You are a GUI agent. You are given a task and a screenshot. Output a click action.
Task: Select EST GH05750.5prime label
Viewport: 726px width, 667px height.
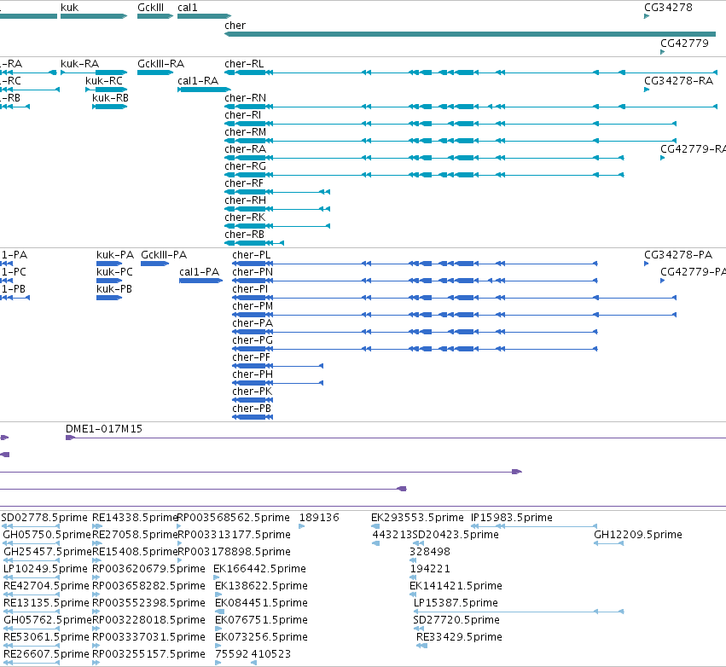pos(47,535)
